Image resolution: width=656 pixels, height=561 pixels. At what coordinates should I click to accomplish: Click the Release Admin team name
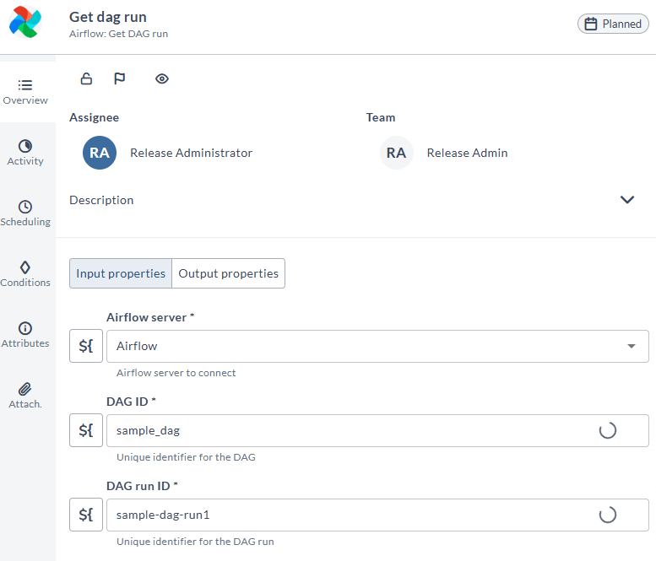point(467,153)
